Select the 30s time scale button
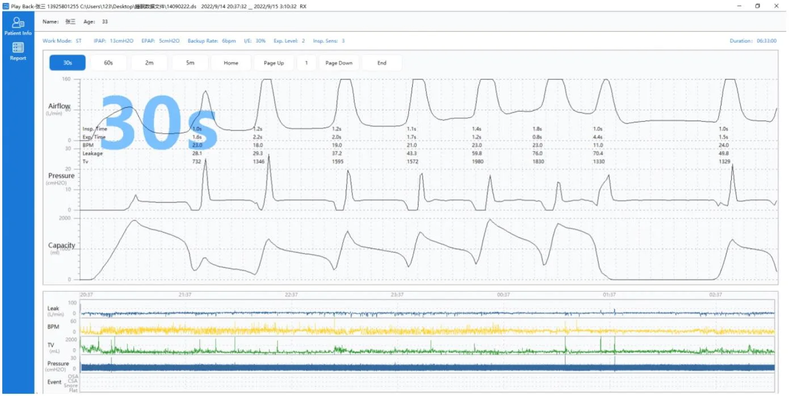 [68, 63]
